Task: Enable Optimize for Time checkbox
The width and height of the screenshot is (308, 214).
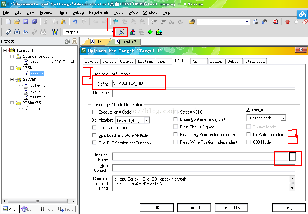Action: point(94,128)
